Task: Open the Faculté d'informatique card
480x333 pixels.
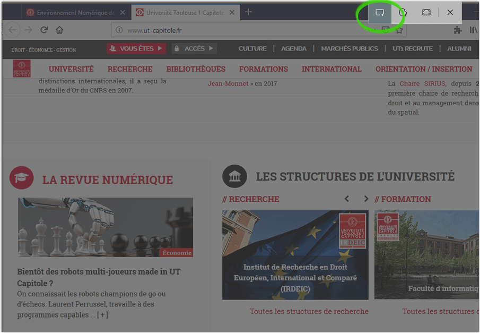Action: (x=427, y=255)
